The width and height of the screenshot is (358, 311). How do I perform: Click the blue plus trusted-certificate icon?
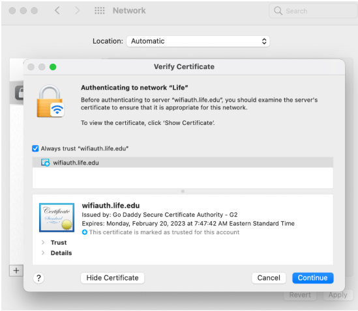pyautogui.click(x=85, y=232)
